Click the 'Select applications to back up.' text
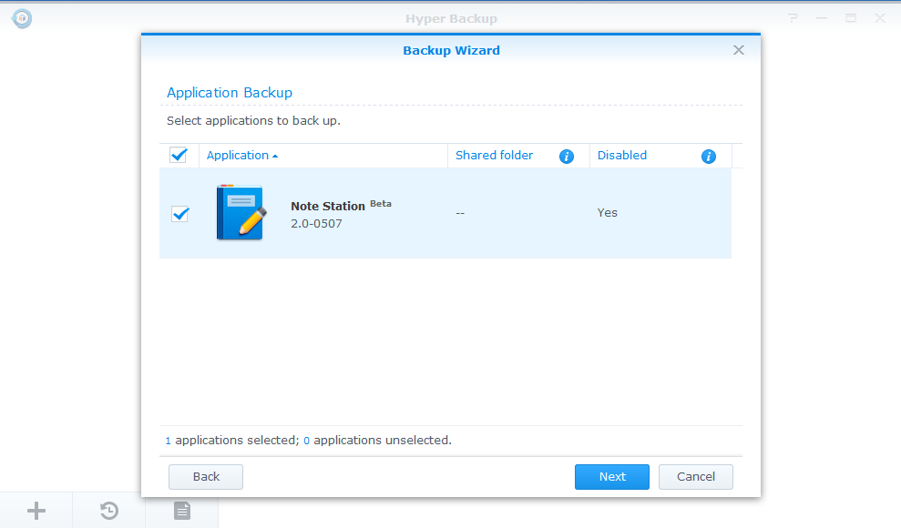 pyautogui.click(x=253, y=121)
